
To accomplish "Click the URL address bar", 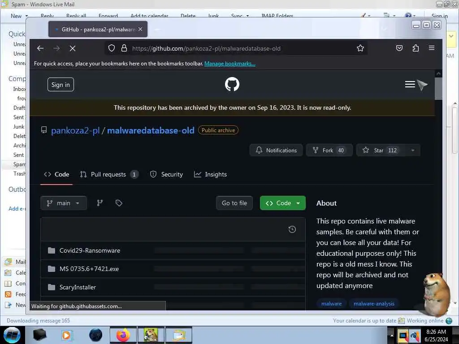I will 236,48.
